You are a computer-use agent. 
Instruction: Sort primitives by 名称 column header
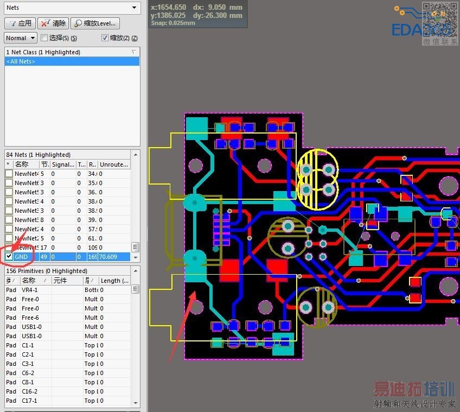tap(35, 281)
